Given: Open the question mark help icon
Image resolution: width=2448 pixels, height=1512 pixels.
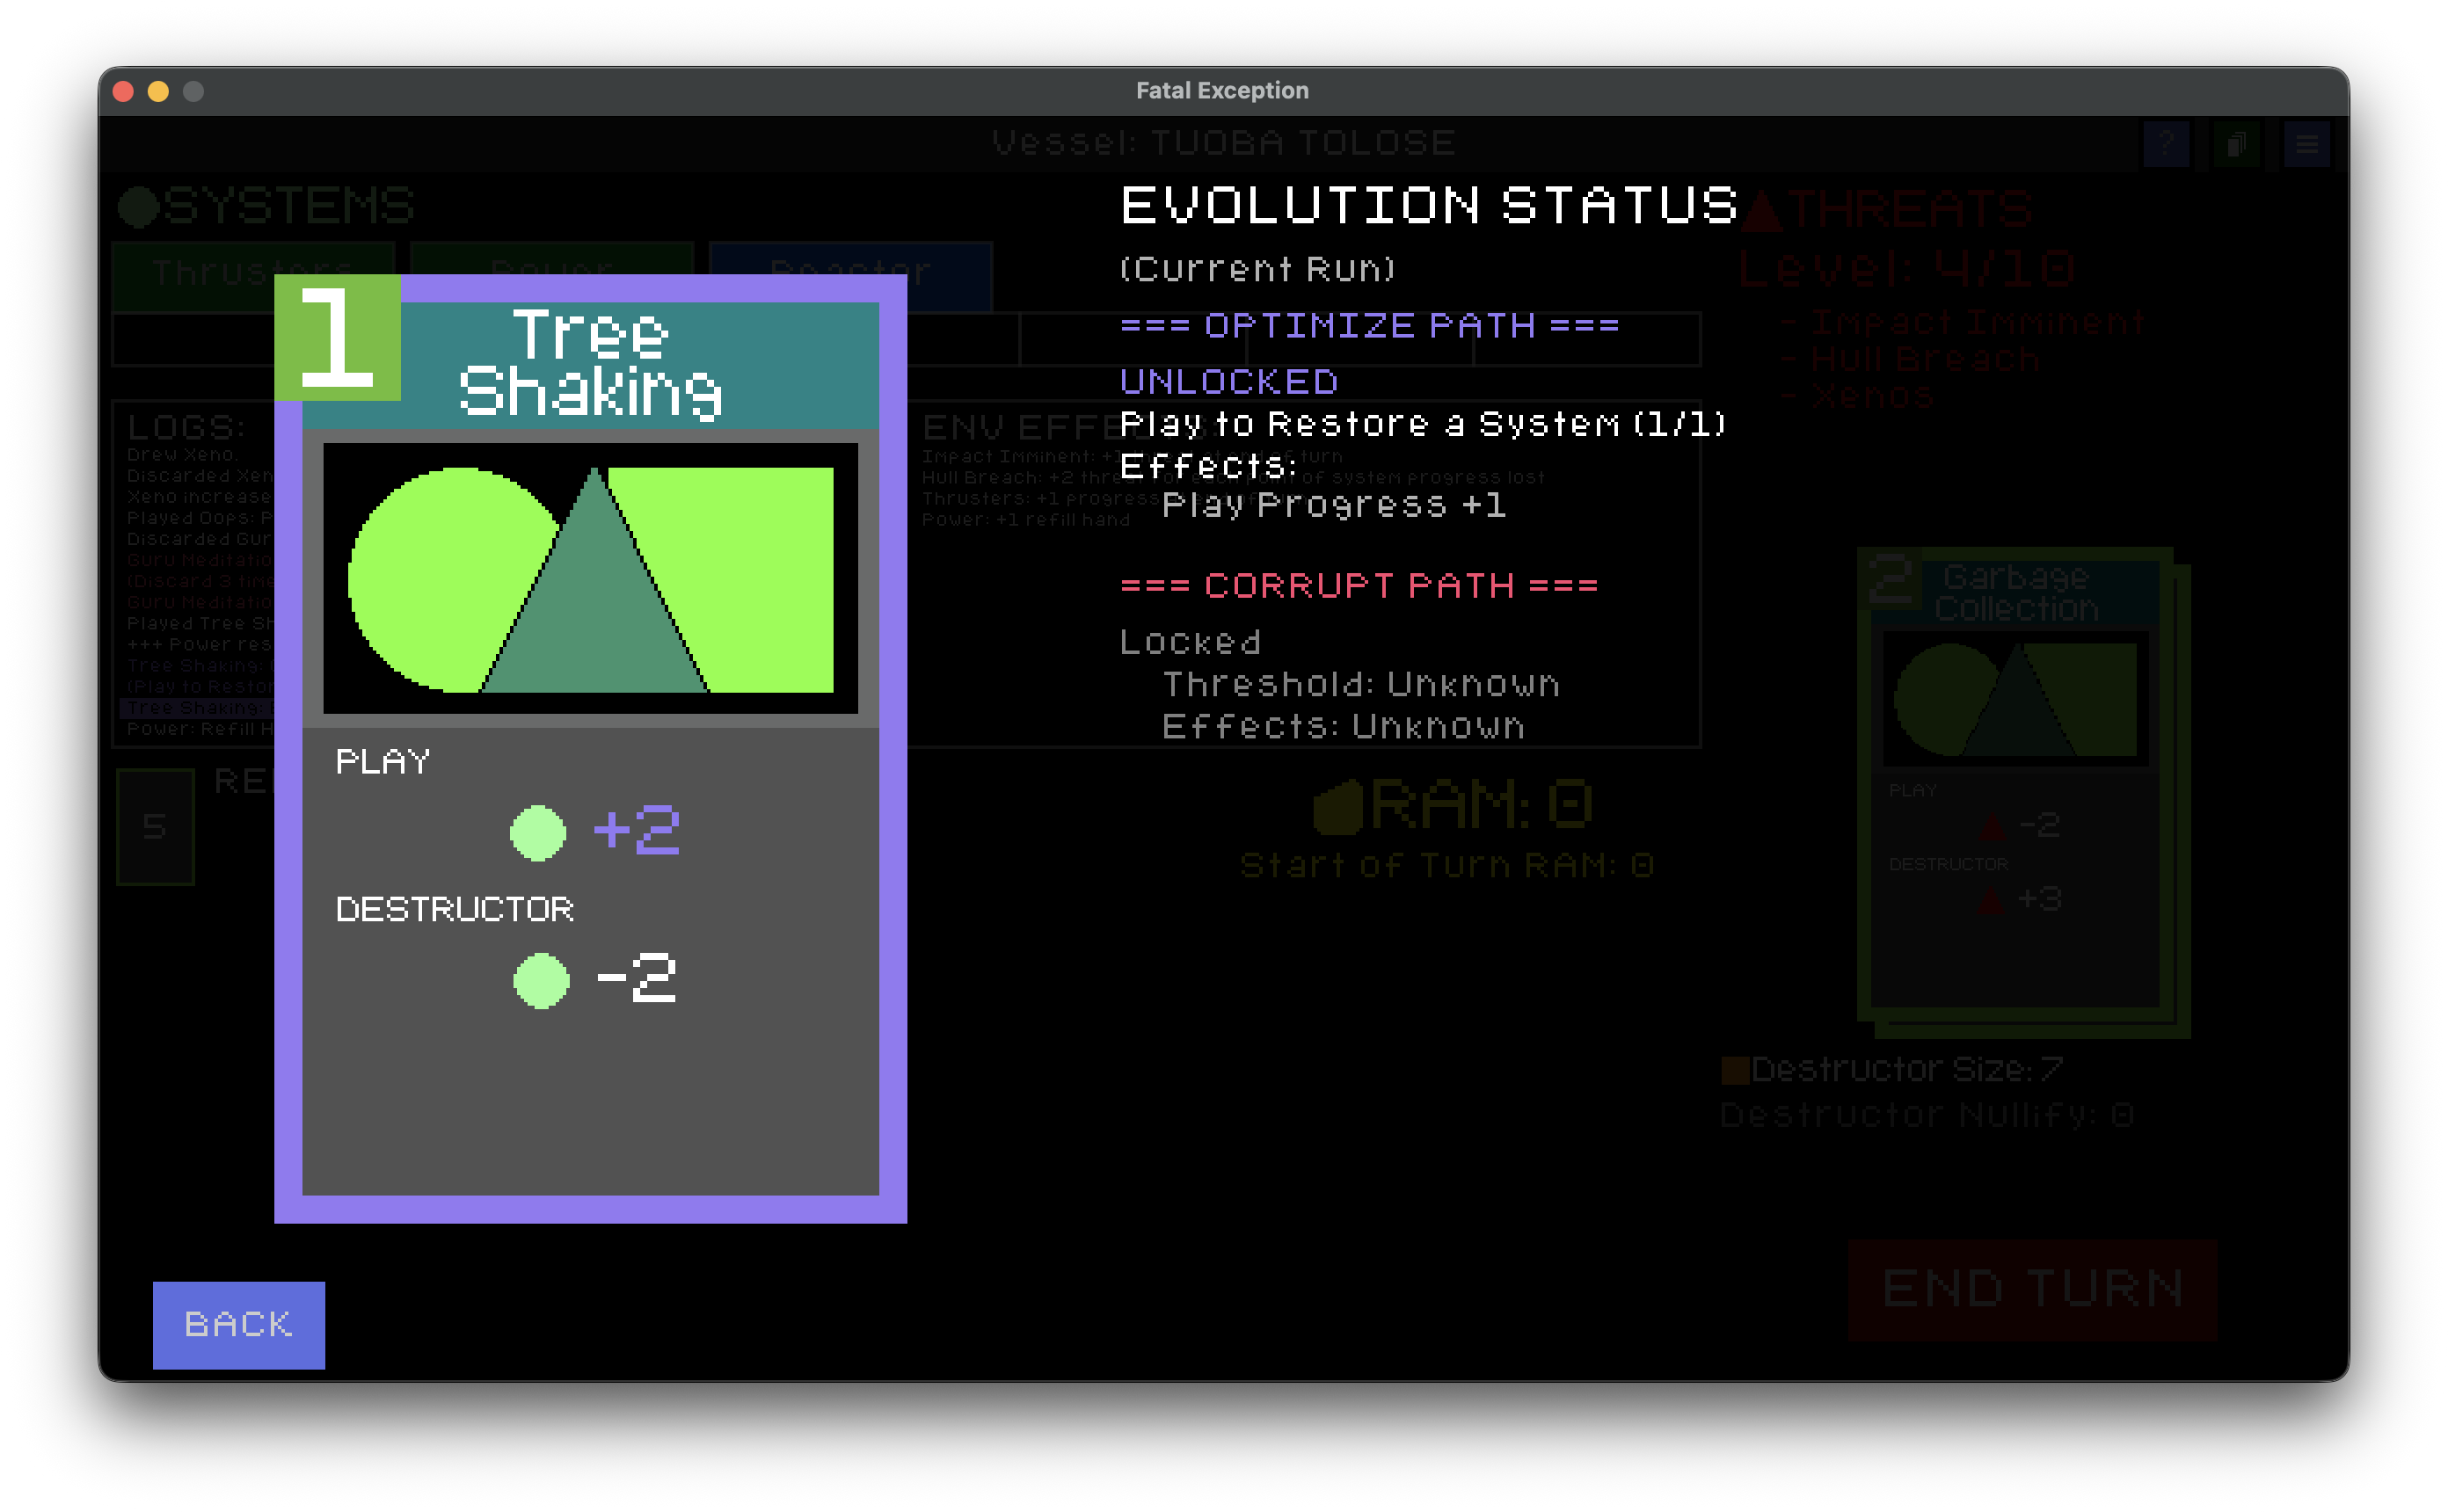Looking at the screenshot, I should tap(2165, 145).
